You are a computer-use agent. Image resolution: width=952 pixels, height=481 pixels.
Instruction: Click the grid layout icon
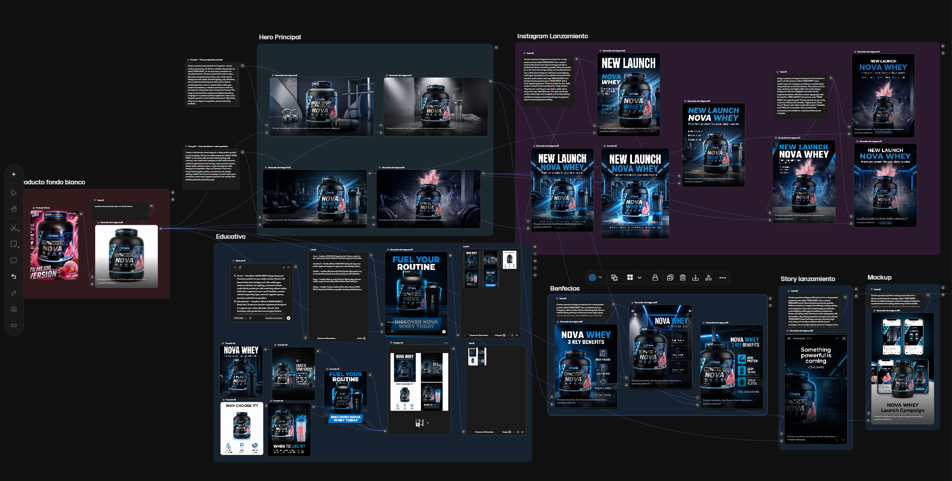[630, 278]
